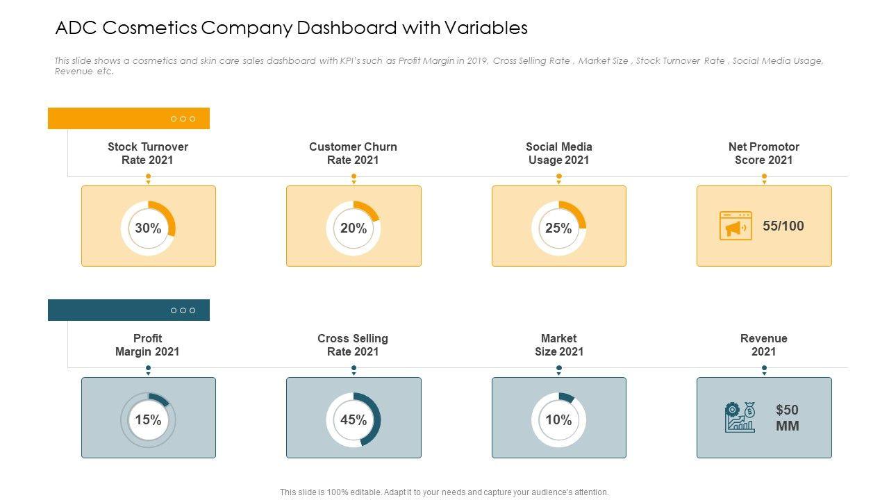Viewport: 889px width, 500px height.
Task: Click the orange marker under Social Media Usage
Action: [x=558, y=178]
